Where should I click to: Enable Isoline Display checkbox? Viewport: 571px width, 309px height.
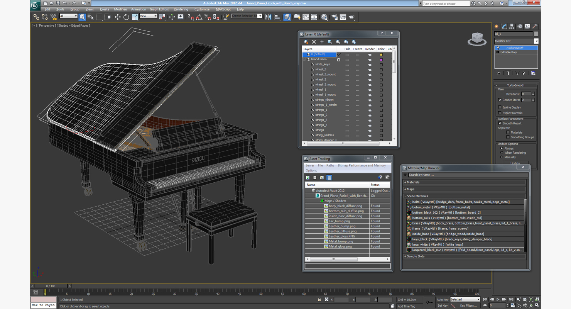500,107
